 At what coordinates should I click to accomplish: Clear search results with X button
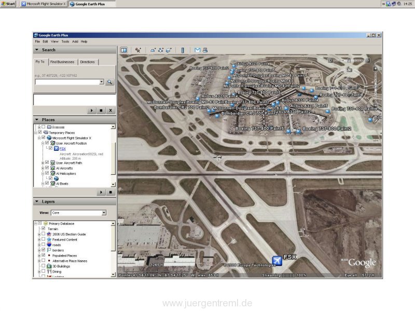(x=110, y=110)
